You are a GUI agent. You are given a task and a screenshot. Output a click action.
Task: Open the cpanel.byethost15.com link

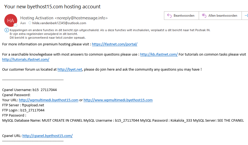coord(47,136)
